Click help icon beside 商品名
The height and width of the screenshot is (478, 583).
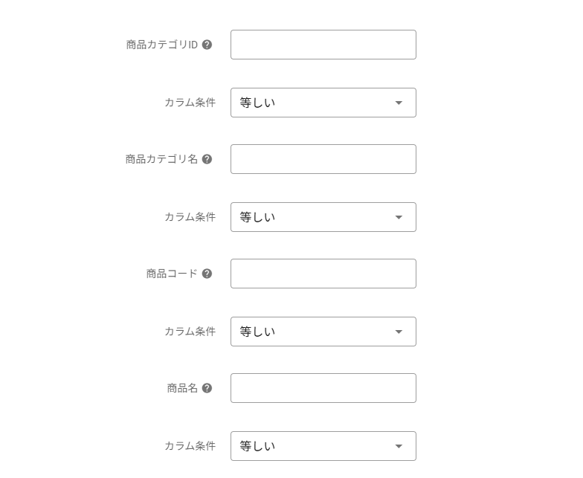[207, 388]
